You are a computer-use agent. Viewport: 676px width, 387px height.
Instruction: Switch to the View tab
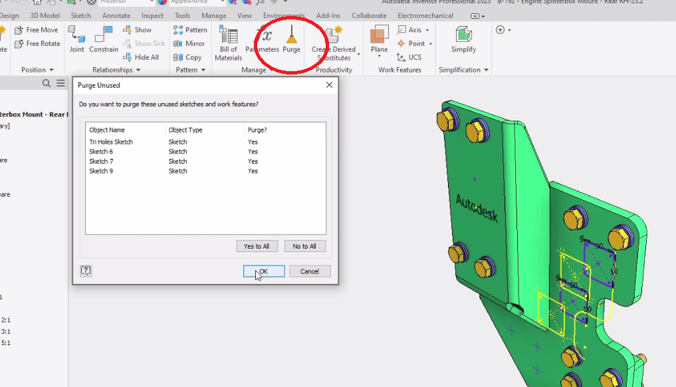pyautogui.click(x=245, y=15)
